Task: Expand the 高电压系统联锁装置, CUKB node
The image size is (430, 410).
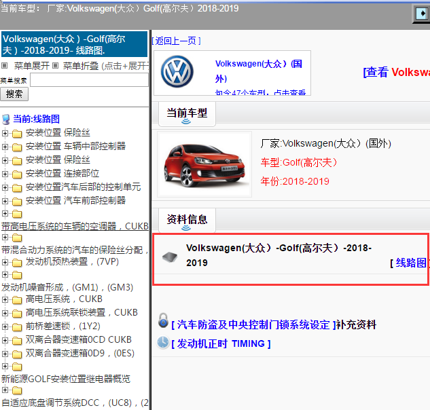Action: coord(5,313)
